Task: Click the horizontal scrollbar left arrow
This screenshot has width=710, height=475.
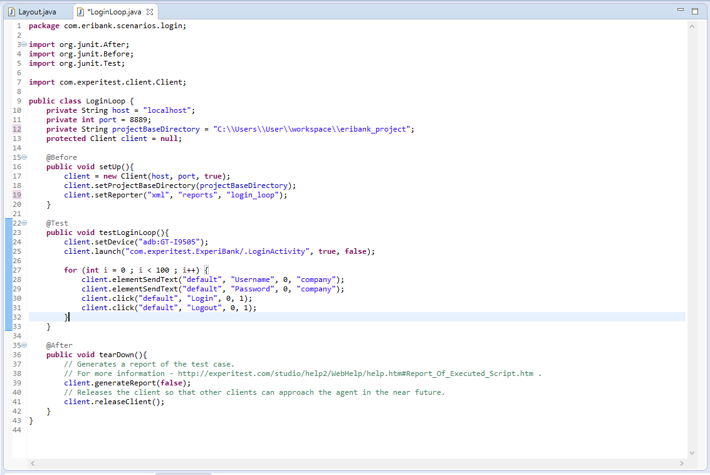Action: (33, 463)
